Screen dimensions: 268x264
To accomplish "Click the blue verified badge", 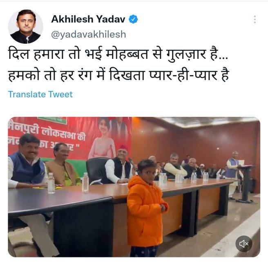I will point(133,19).
